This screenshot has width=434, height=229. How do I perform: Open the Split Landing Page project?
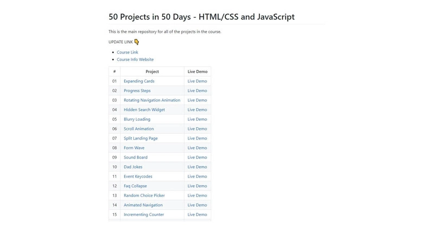click(141, 138)
